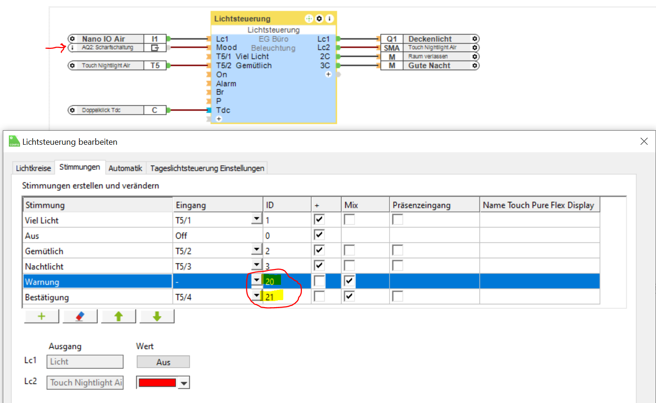Screen dimensions: 656x403
Task: Expand the Eingang dropdown for Gemütlich
Action: [x=256, y=250]
